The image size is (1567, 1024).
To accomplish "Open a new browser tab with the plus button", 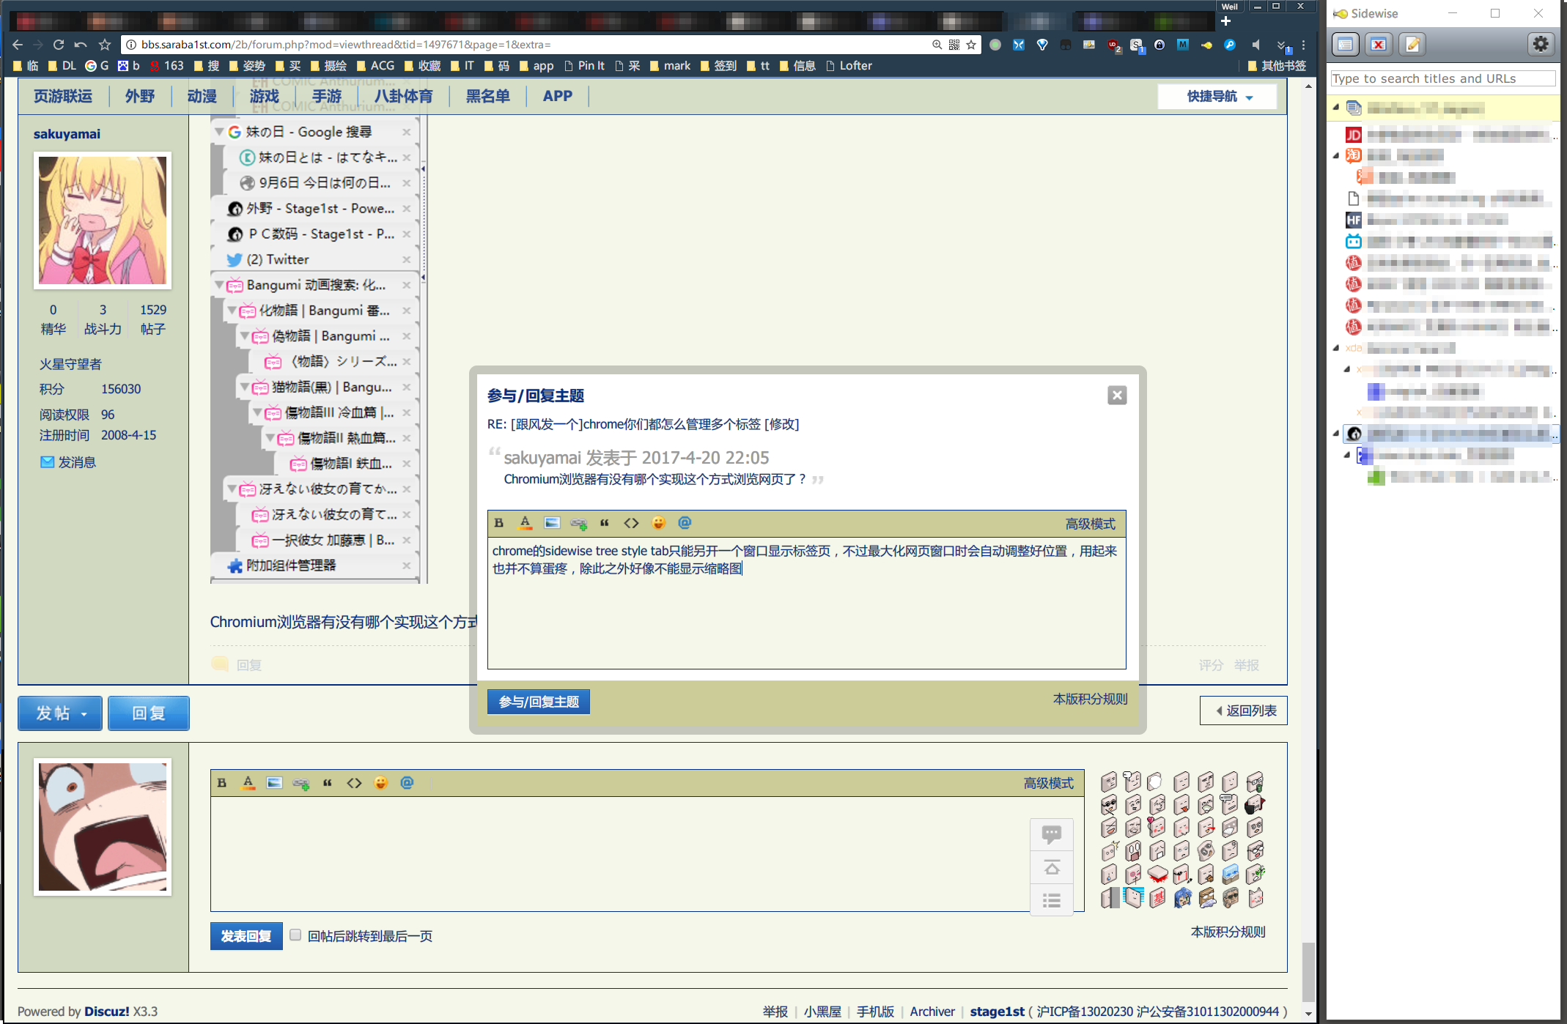I will [x=1225, y=21].
